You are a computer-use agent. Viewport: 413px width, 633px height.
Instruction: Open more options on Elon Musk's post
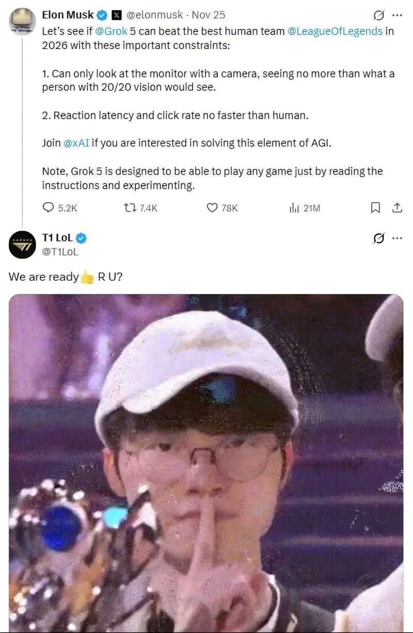(397, 15)
